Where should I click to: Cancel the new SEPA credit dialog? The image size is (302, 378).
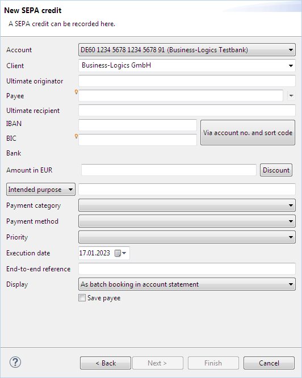click(269, 363)
